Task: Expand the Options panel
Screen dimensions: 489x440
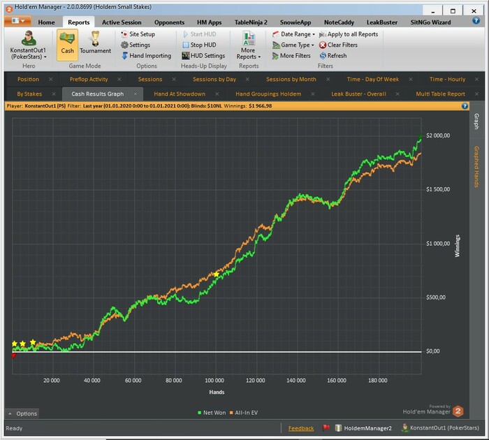Action: pyautogui.click(x=22, y=413)
